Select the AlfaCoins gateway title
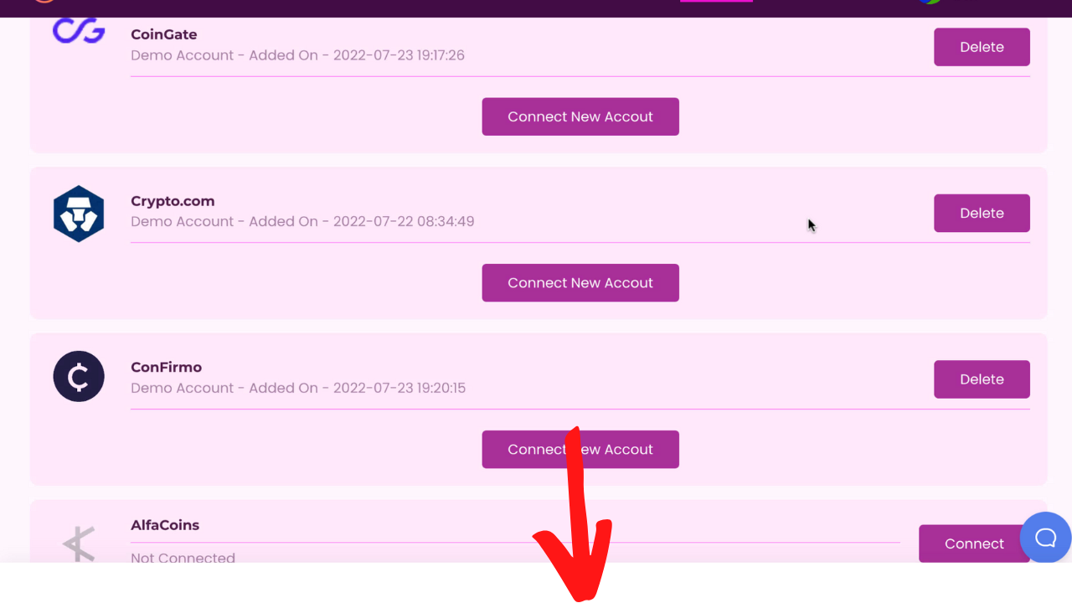 tap(165, 525)
